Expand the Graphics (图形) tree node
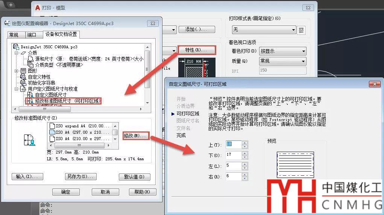 [17, 71]
